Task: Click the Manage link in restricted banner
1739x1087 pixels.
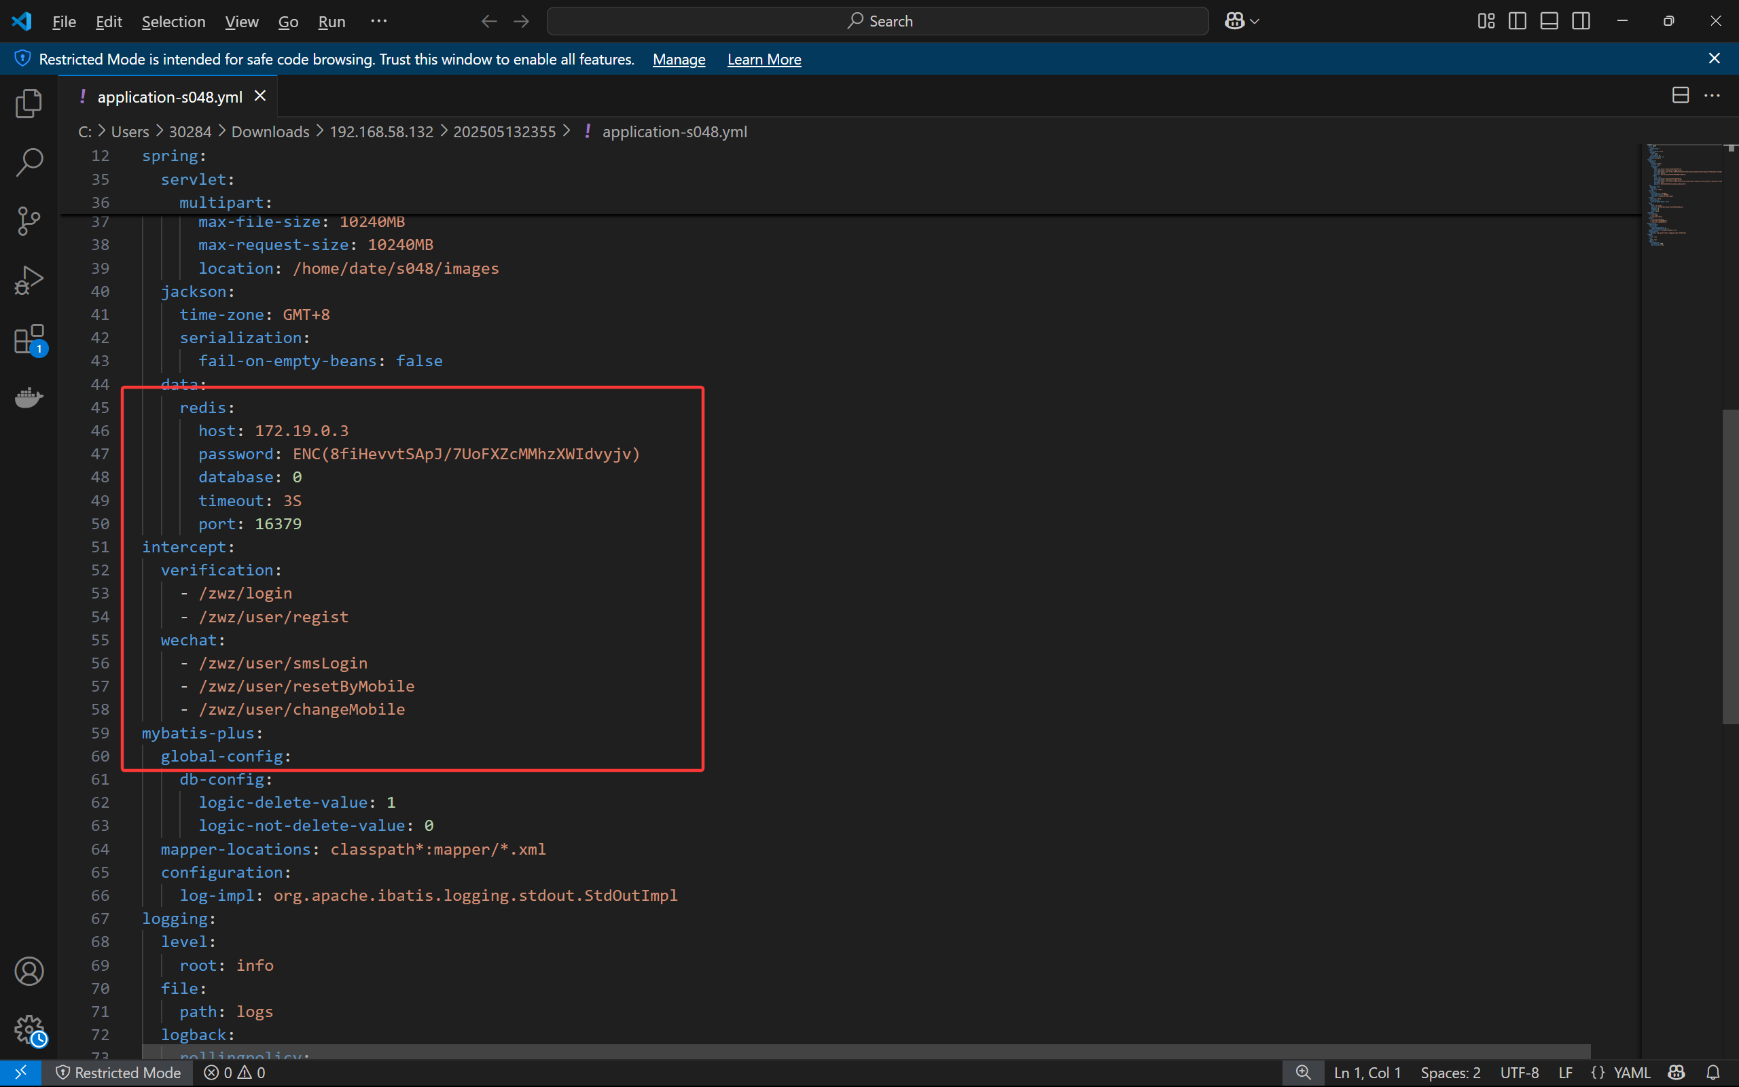Action: (x=679, y=60)
